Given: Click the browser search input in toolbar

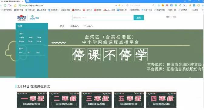Looking at the screenshot, I should tap(141, 5).
